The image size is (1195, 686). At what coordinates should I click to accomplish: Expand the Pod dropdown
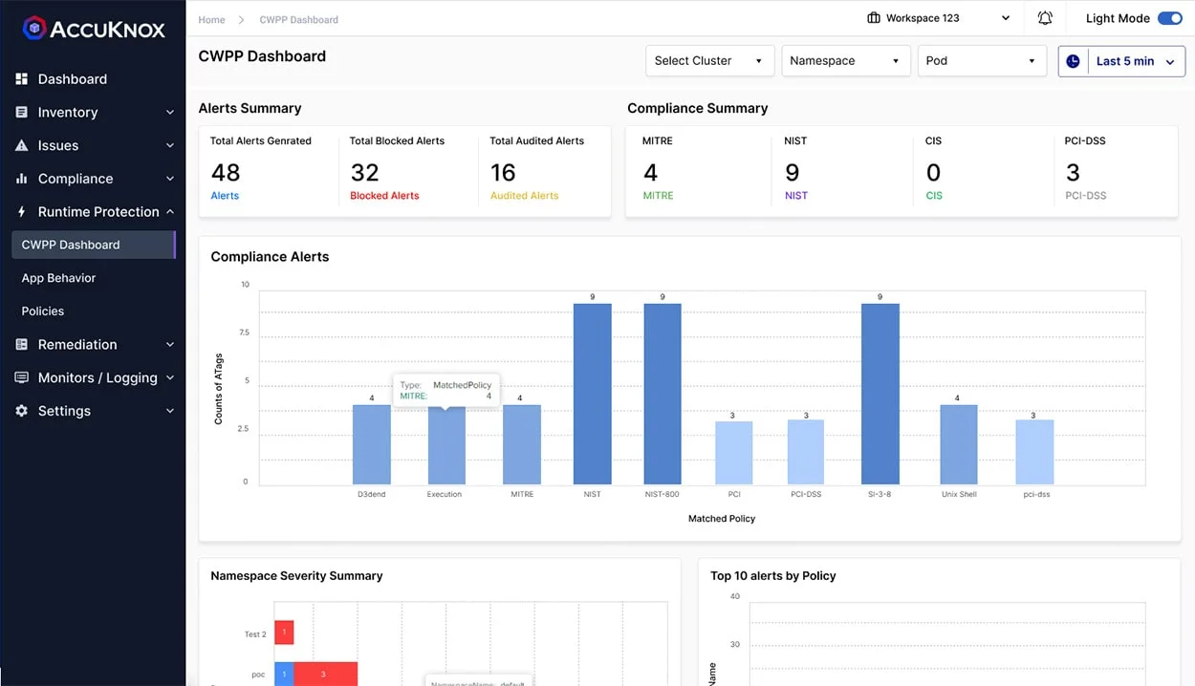[x=982, y=60]
